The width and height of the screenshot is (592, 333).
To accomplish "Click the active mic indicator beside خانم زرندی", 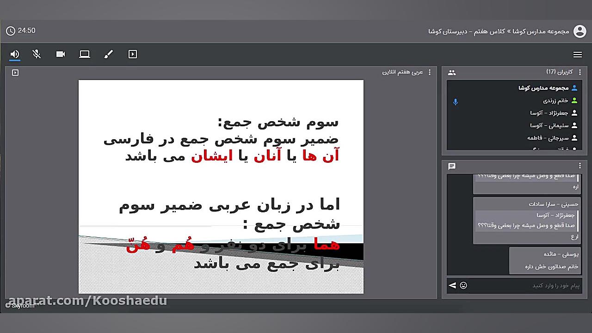I will click(456, 102).
